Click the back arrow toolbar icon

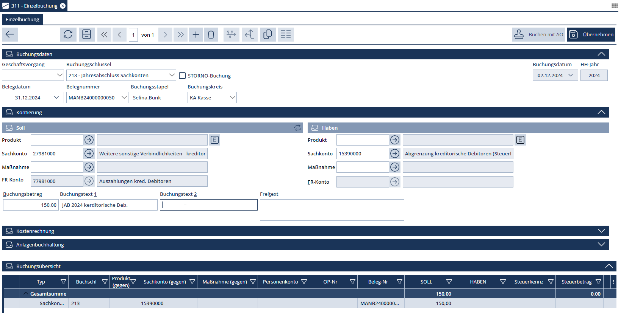pos(10,34)
